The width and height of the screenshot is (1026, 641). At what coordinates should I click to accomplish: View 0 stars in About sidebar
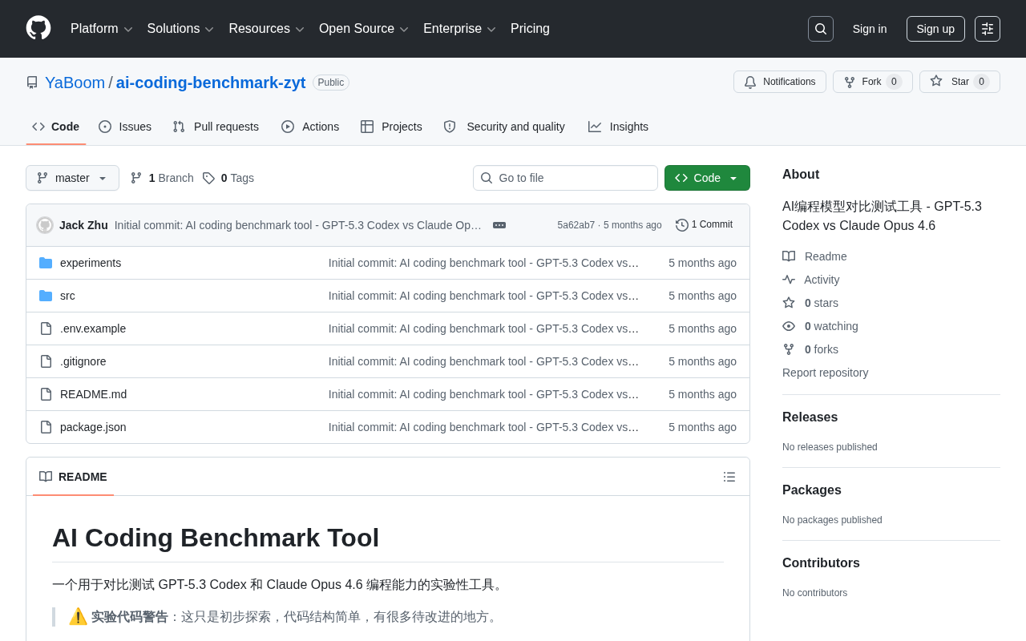pyautogui.click(x=810, y=303)
